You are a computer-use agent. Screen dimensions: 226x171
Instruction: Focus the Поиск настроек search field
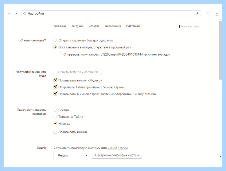(194, 27)
